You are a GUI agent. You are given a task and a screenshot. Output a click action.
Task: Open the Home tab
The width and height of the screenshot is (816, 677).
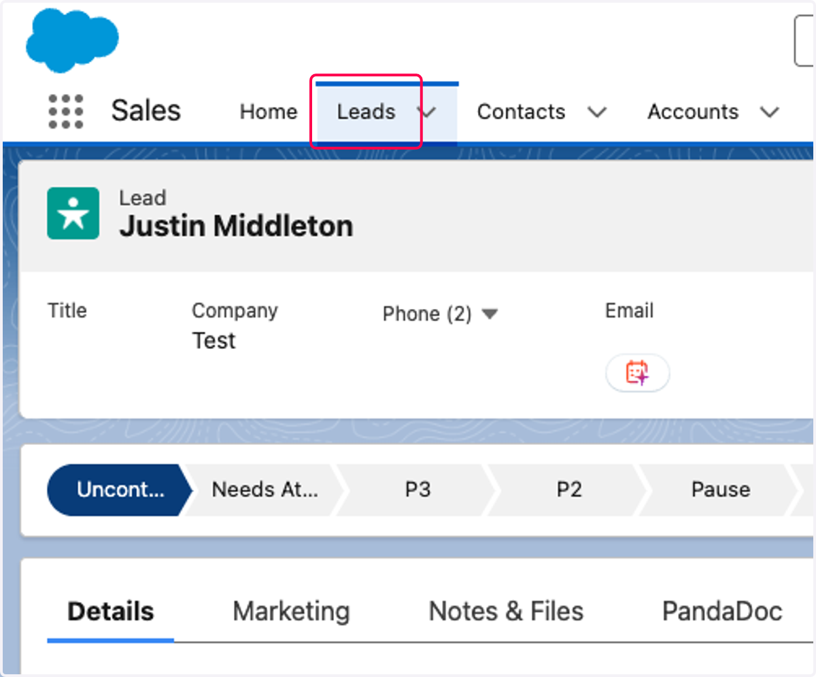tap(269, 112)
